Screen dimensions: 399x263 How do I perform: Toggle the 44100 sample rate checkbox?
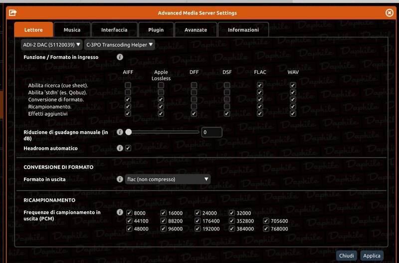coord(129,221)
